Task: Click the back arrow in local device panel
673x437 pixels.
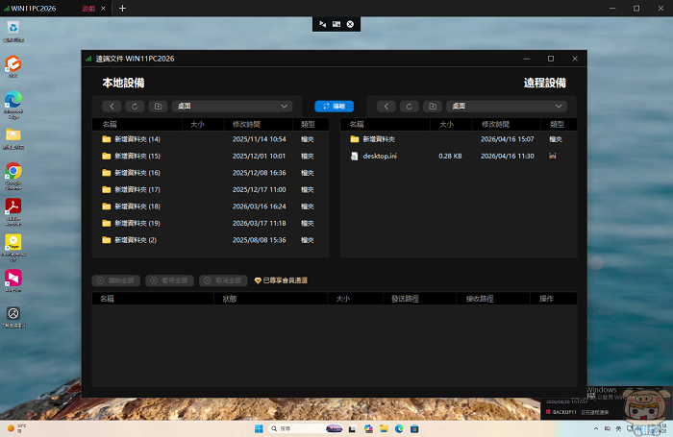Action: click(112, 106)
